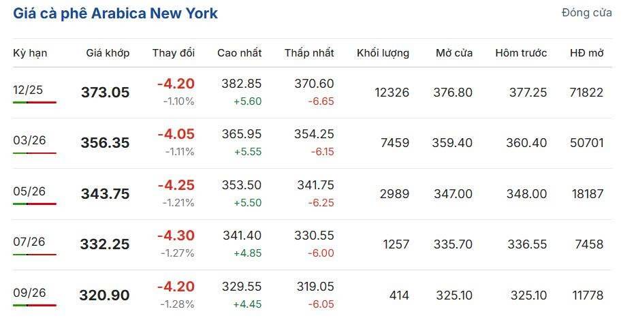Click the Thấp nhất column header
This screenshot has width=636, height=320.
tap(309, 53)
